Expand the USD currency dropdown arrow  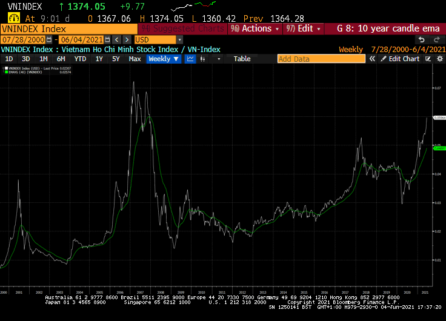click(179, 40)
